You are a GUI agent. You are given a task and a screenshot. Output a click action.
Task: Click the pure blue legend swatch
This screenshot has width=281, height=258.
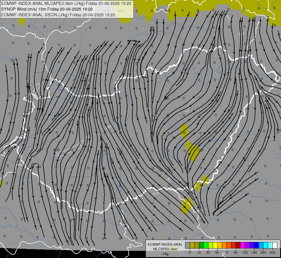tap(256, 245)
